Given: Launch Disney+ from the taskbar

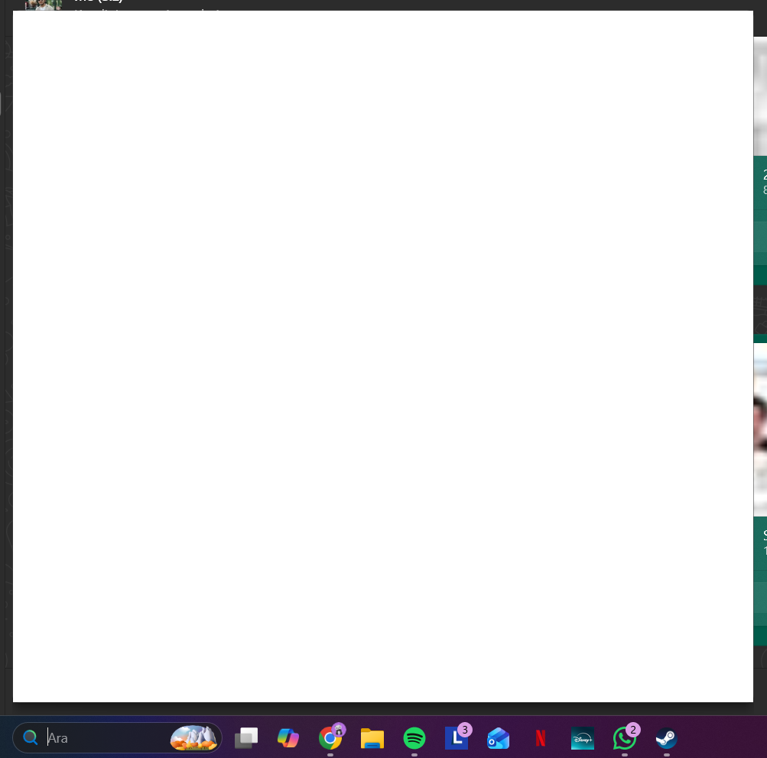Looking at the screenshot, I should click(583, 738).
